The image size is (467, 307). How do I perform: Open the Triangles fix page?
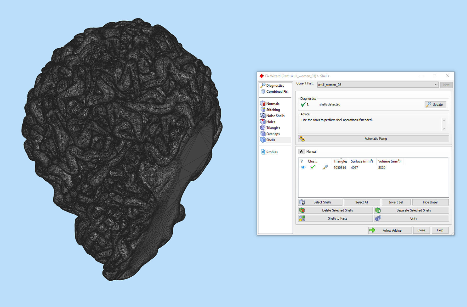tap(273, 128)
